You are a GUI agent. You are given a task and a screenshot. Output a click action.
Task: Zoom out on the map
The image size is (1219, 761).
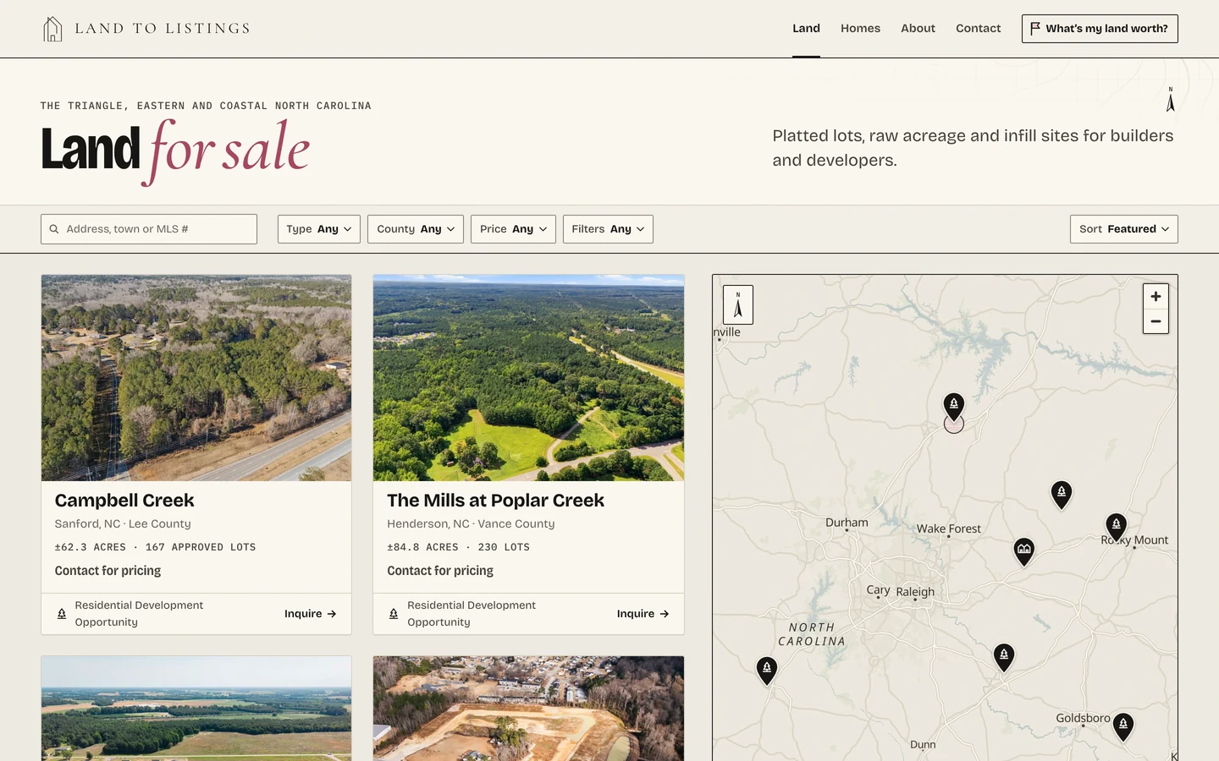(1156, 321)
